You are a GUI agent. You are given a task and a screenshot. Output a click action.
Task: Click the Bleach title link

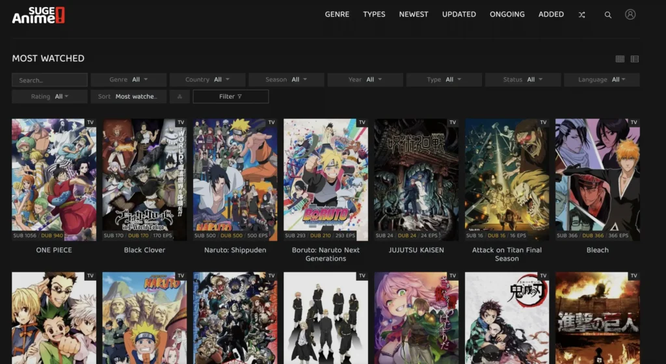click(598, 250)
